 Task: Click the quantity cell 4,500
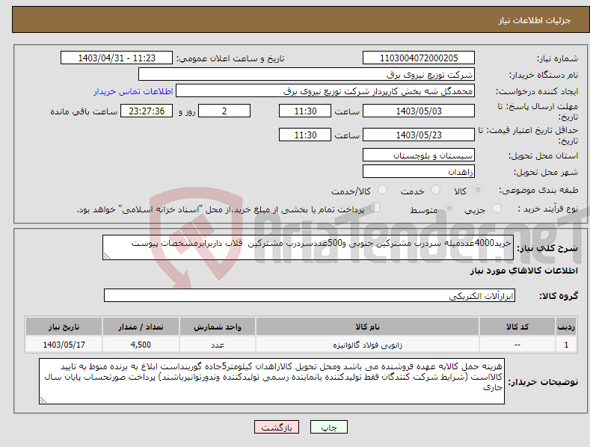(x=141, y=345)
